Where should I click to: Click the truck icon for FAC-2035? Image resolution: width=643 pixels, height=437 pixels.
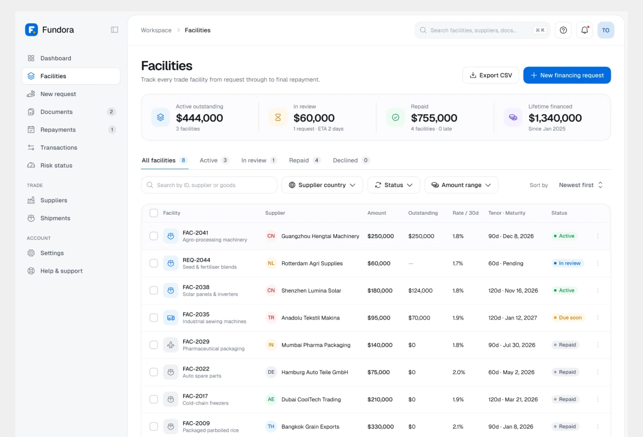pyautogui.click(x=171, y=318)
